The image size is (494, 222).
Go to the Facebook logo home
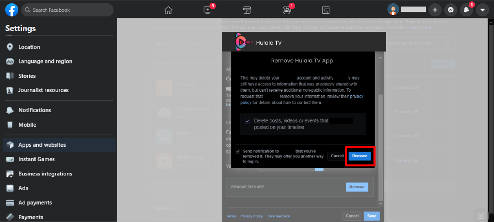click(x=11, y=10)
